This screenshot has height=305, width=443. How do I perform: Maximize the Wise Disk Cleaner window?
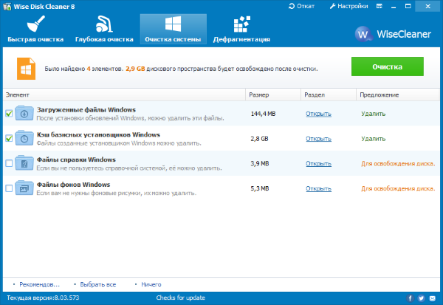(x=408, y=6)
